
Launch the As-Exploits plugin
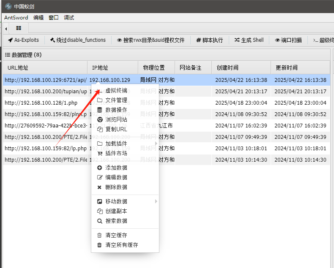tap(23, 40)
